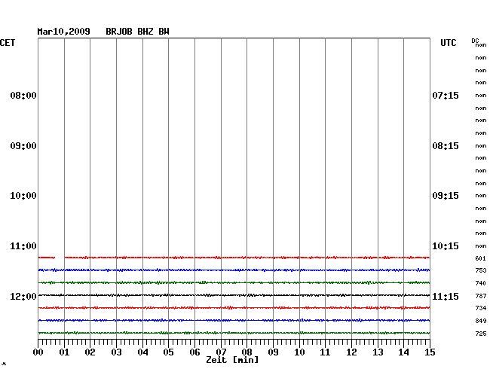Click the DC value 787

click(481, 296)
